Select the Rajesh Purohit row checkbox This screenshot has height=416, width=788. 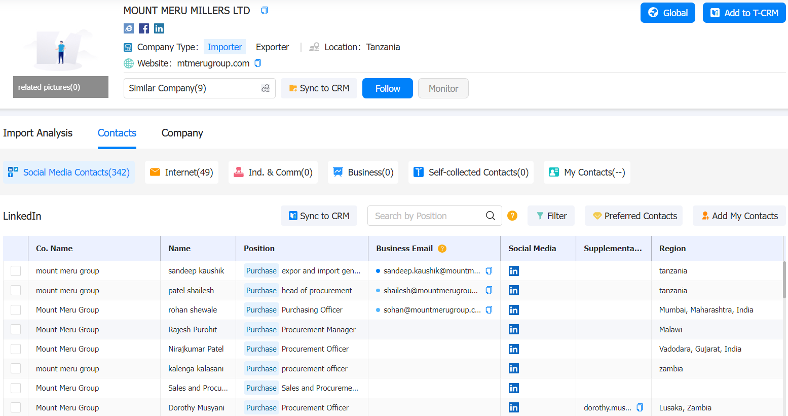(x=16, y=329)
